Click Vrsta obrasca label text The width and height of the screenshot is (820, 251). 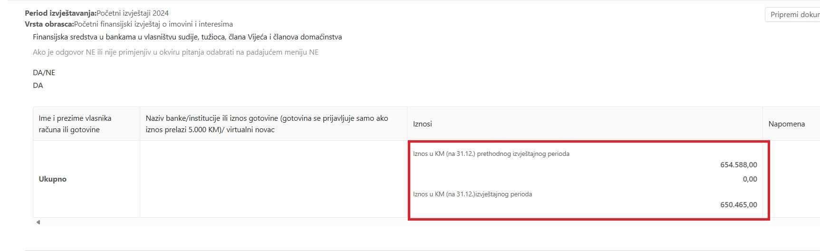point(49,24)
